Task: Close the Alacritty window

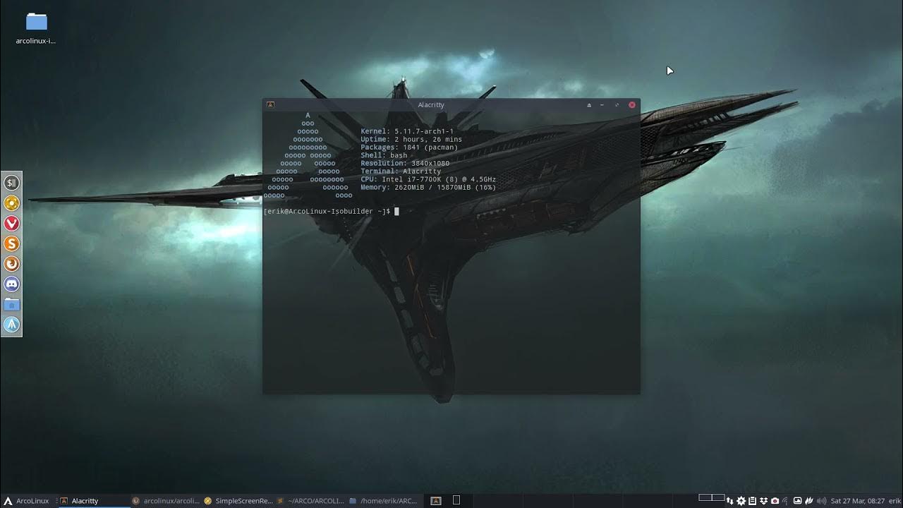Action: (x=632, y=104)
